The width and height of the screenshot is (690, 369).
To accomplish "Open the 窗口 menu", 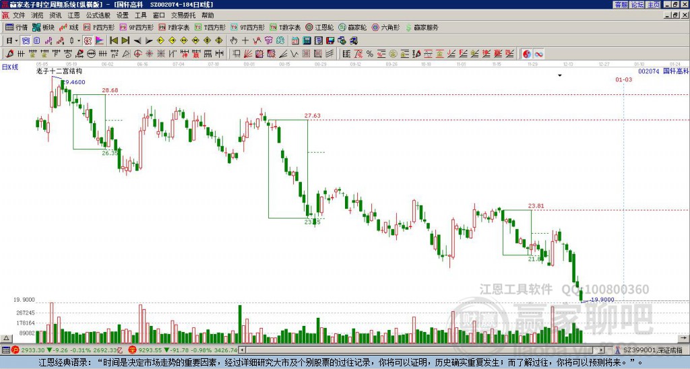I will (159, 15).
